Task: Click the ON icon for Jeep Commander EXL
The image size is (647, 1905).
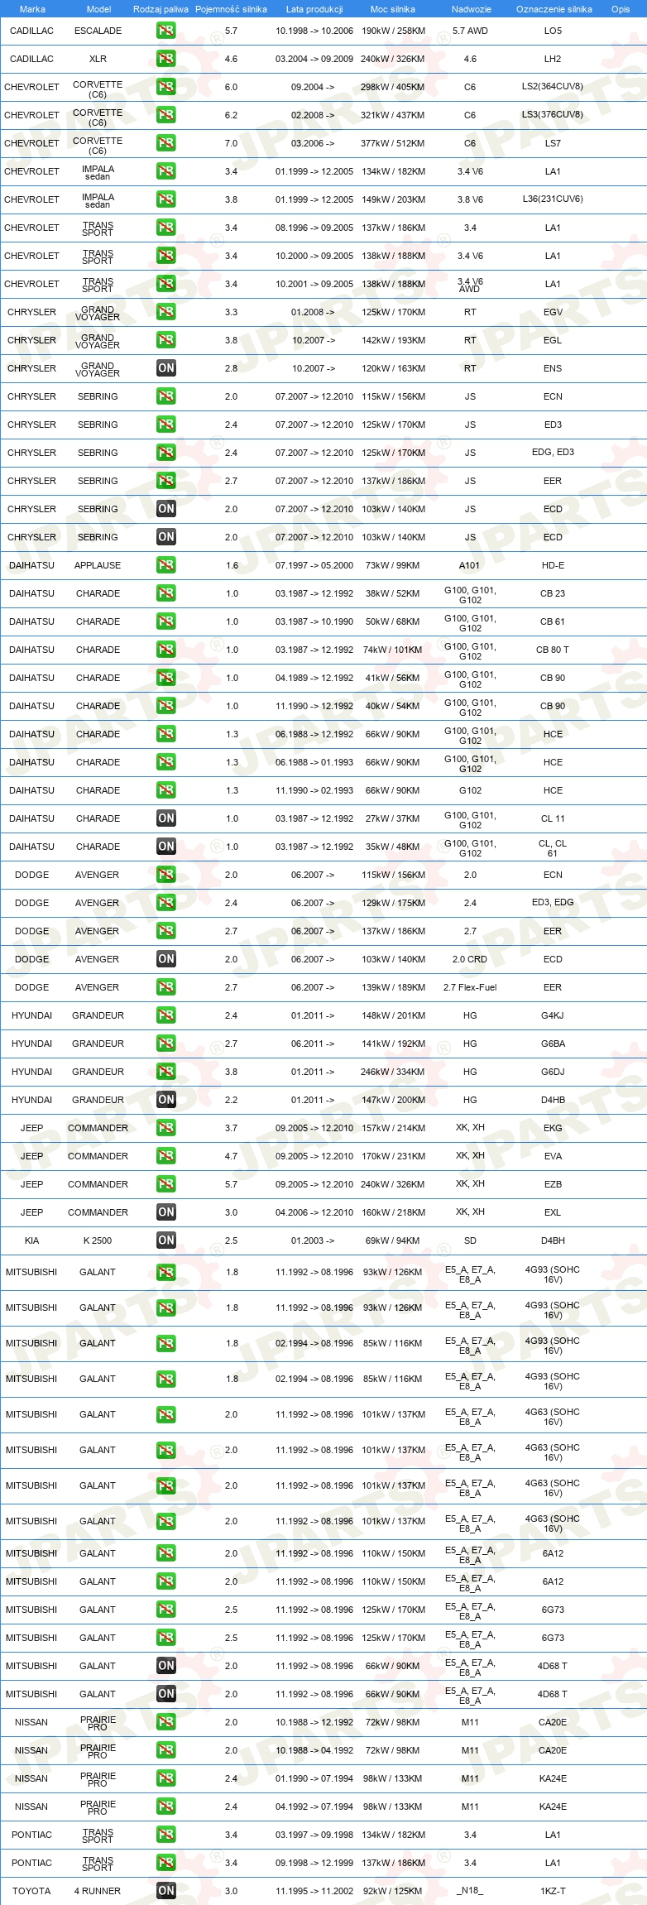Action: [x=165, y=1212]
